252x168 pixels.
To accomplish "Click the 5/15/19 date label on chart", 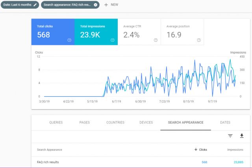I will 92,101.
